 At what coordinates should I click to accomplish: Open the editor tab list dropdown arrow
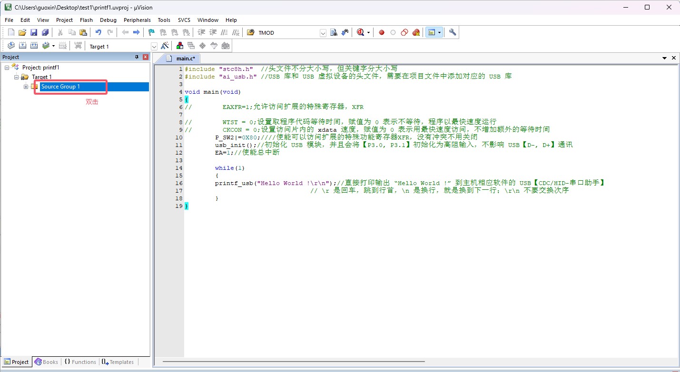664,58
